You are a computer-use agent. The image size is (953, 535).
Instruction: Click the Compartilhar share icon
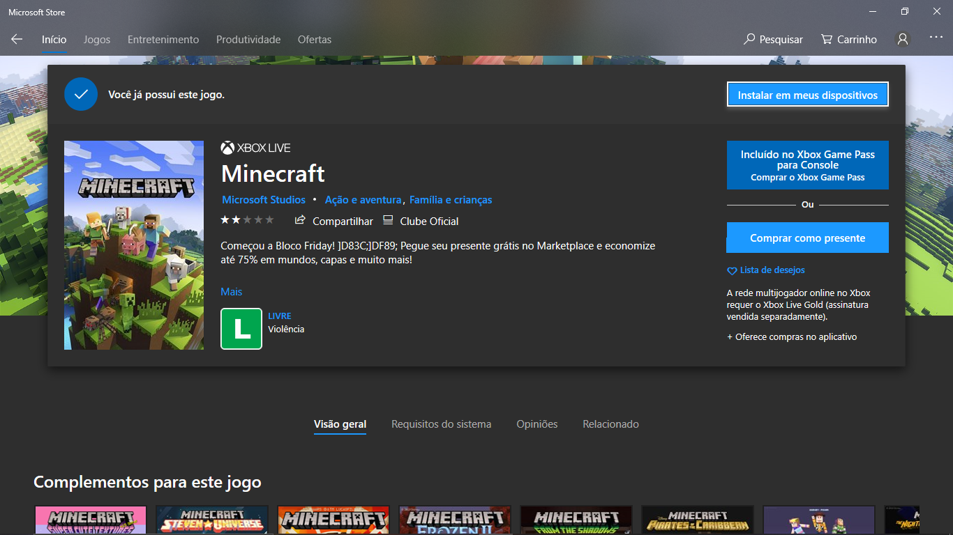[x=300, y=220]
